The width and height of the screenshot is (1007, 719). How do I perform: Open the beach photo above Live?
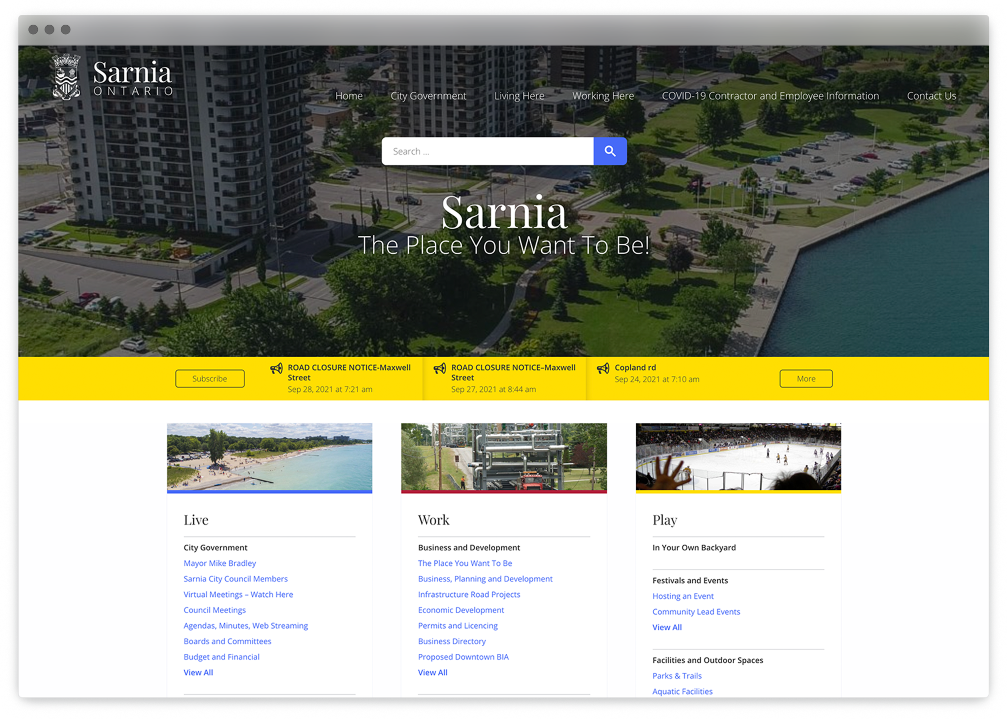(269, 457)
